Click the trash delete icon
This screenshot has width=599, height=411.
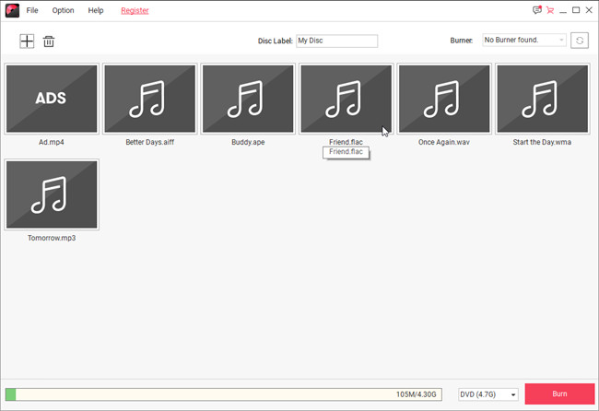[x=49, y=41]
